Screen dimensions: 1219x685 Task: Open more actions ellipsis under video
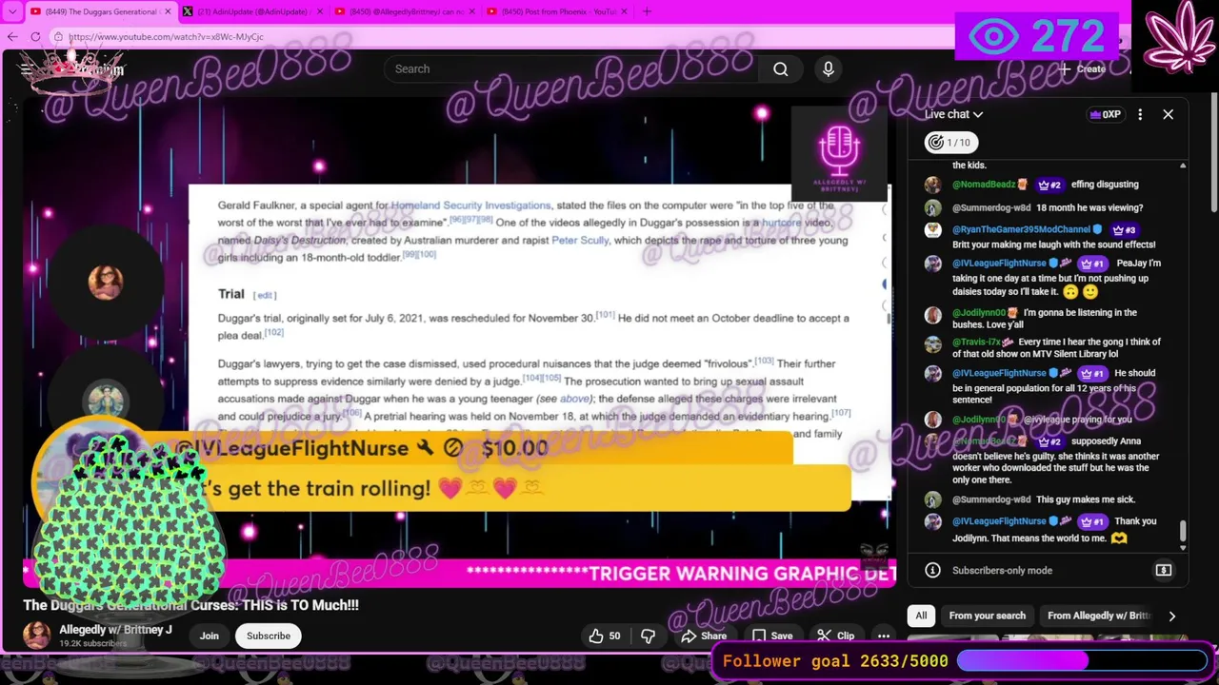(x=884, y=636)
